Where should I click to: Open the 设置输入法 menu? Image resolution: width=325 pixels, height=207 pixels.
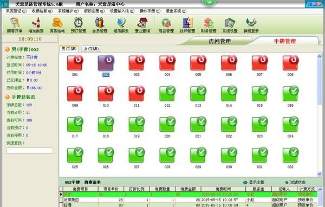122,11
